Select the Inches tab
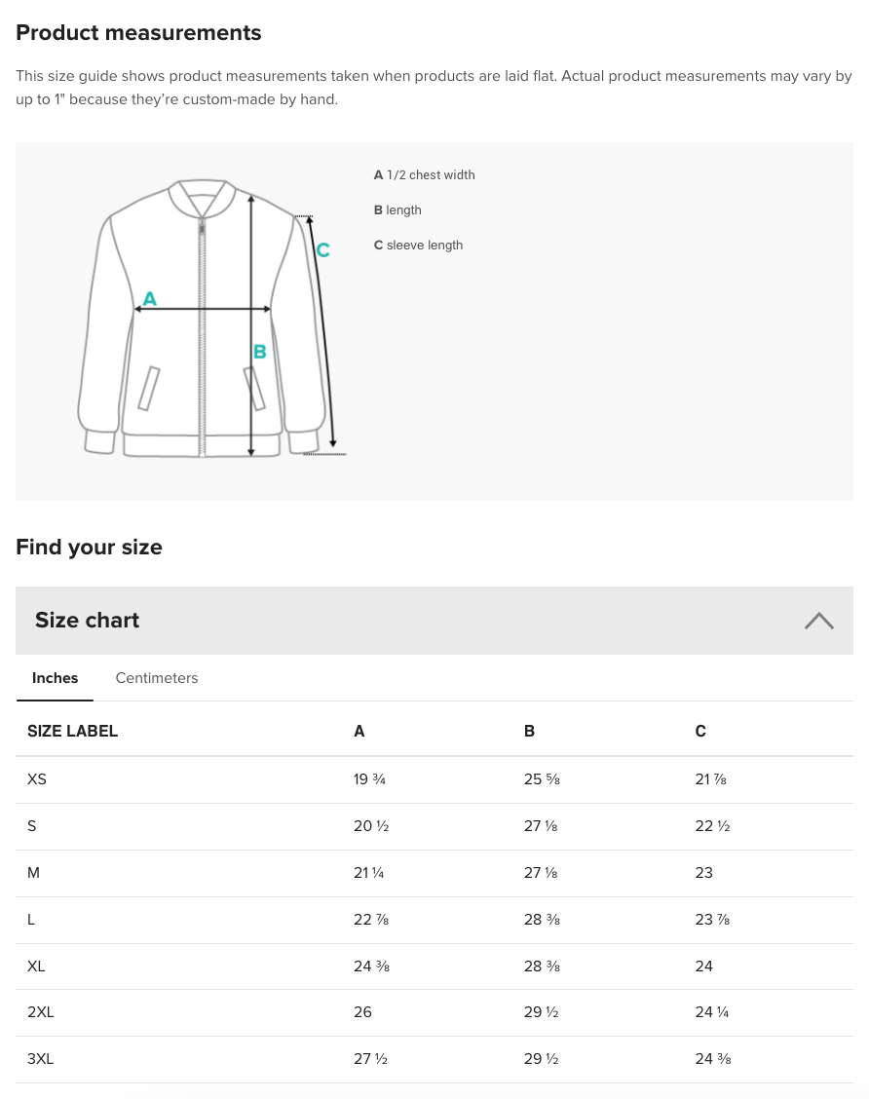The width and height of the screenshot is (869, 1099). [x=55, y=678]
